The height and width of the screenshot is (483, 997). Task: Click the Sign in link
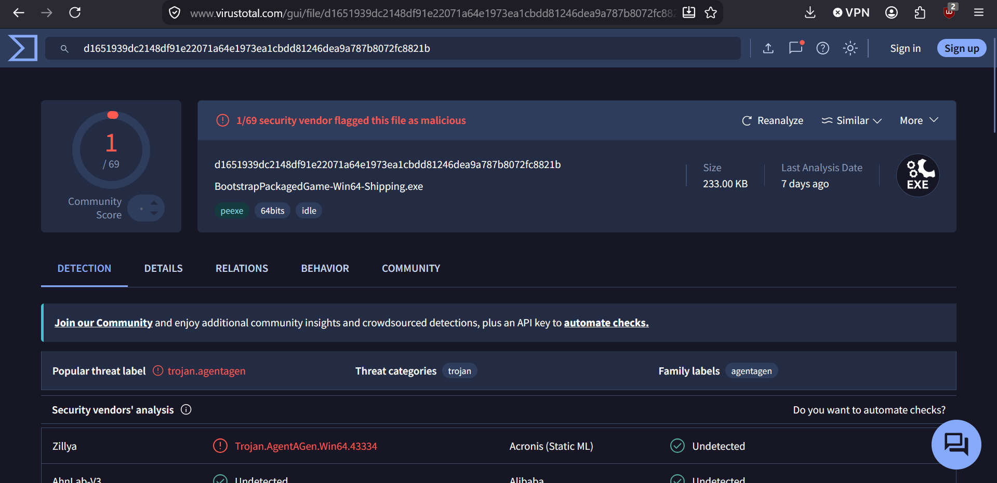(906, 48)
